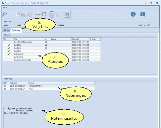Click the blue magnifying glass search icon
The image size is (161, 128).
coord(4,14)
